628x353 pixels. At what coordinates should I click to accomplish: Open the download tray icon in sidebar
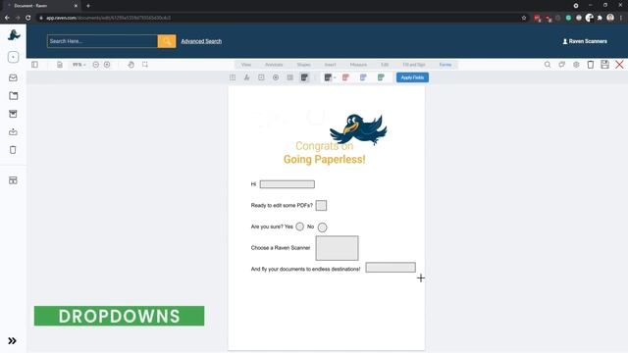(13, 131)
